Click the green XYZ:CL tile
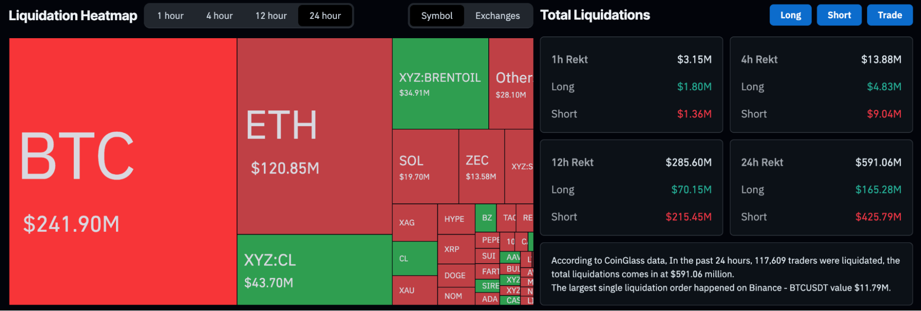The height and width of the screenshot is (311, 921). (x=314, y=270)
